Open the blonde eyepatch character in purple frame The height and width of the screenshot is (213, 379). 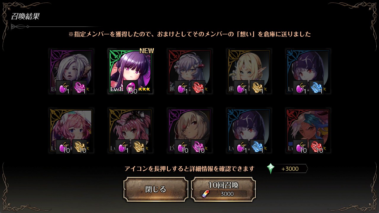click(x=189, y=130)
